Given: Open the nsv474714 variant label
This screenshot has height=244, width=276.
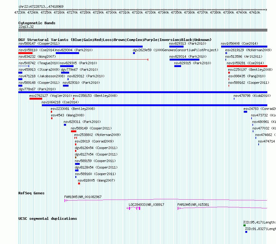Looking at the screenshot, I should click(266, 141).
